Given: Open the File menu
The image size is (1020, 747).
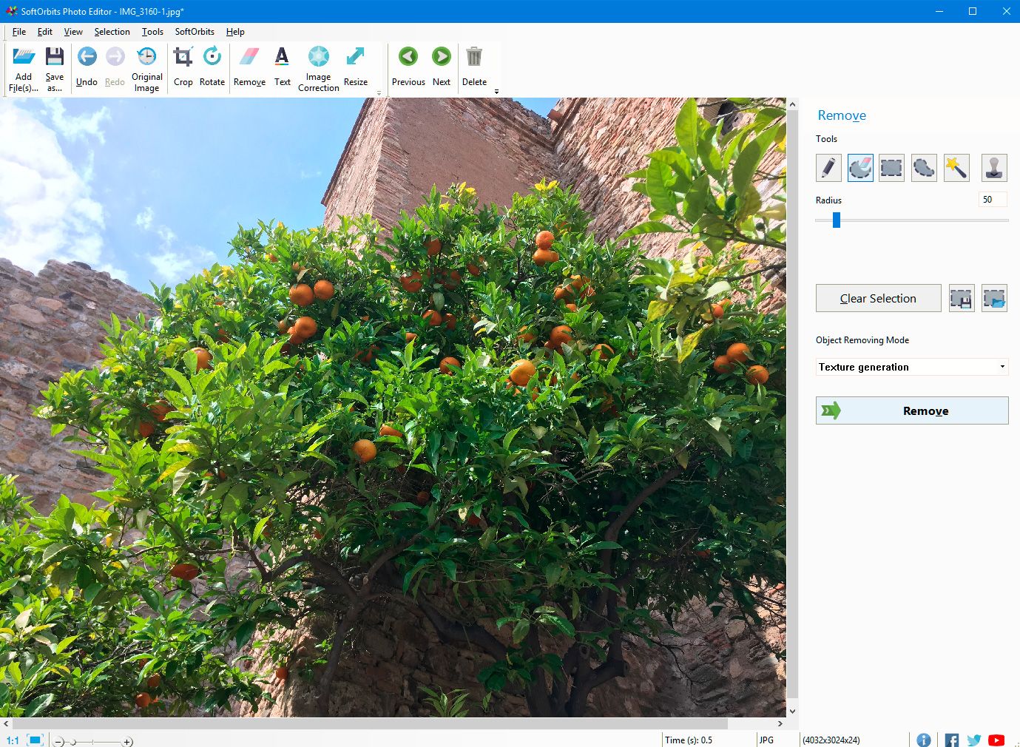Looking at the screenshot, I should click(19, 32).
